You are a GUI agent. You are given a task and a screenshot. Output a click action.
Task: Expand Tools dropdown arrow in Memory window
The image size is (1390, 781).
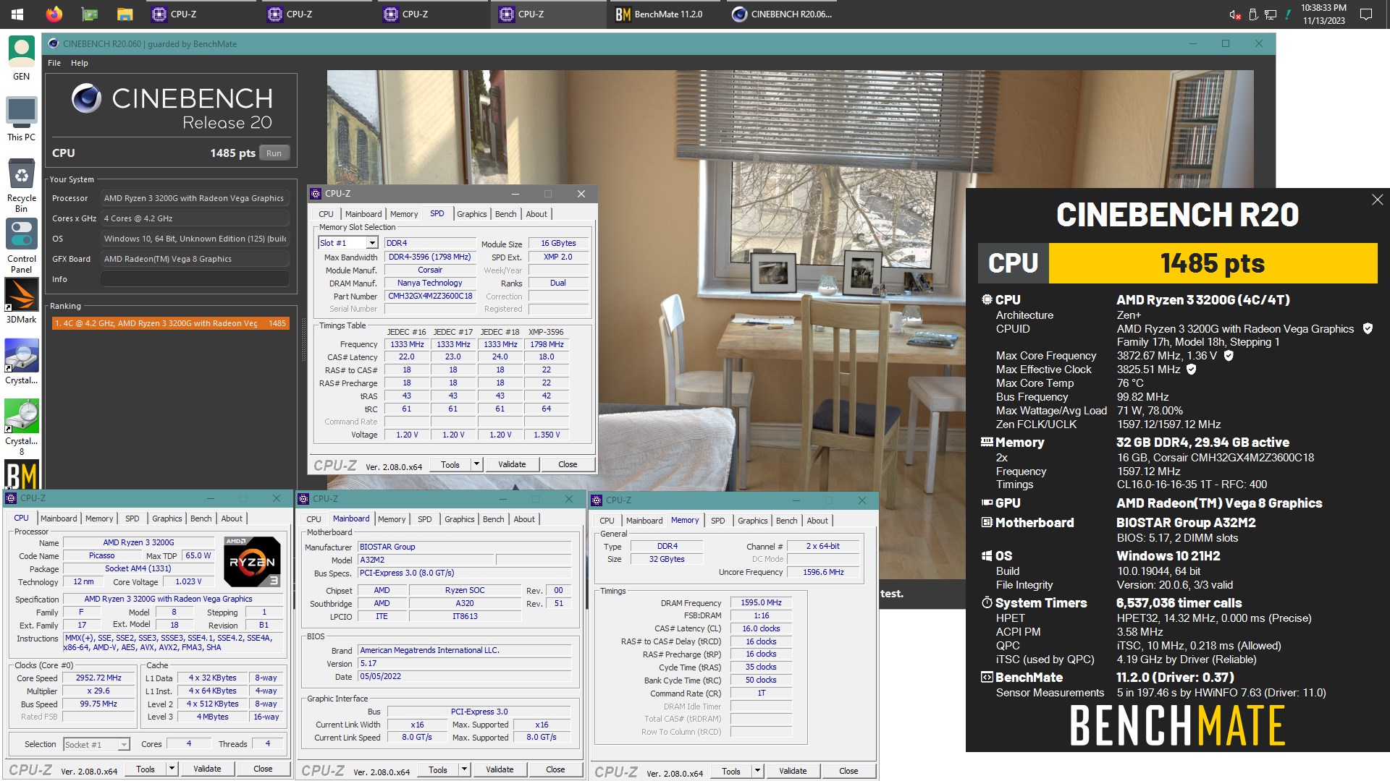point(757,771)
